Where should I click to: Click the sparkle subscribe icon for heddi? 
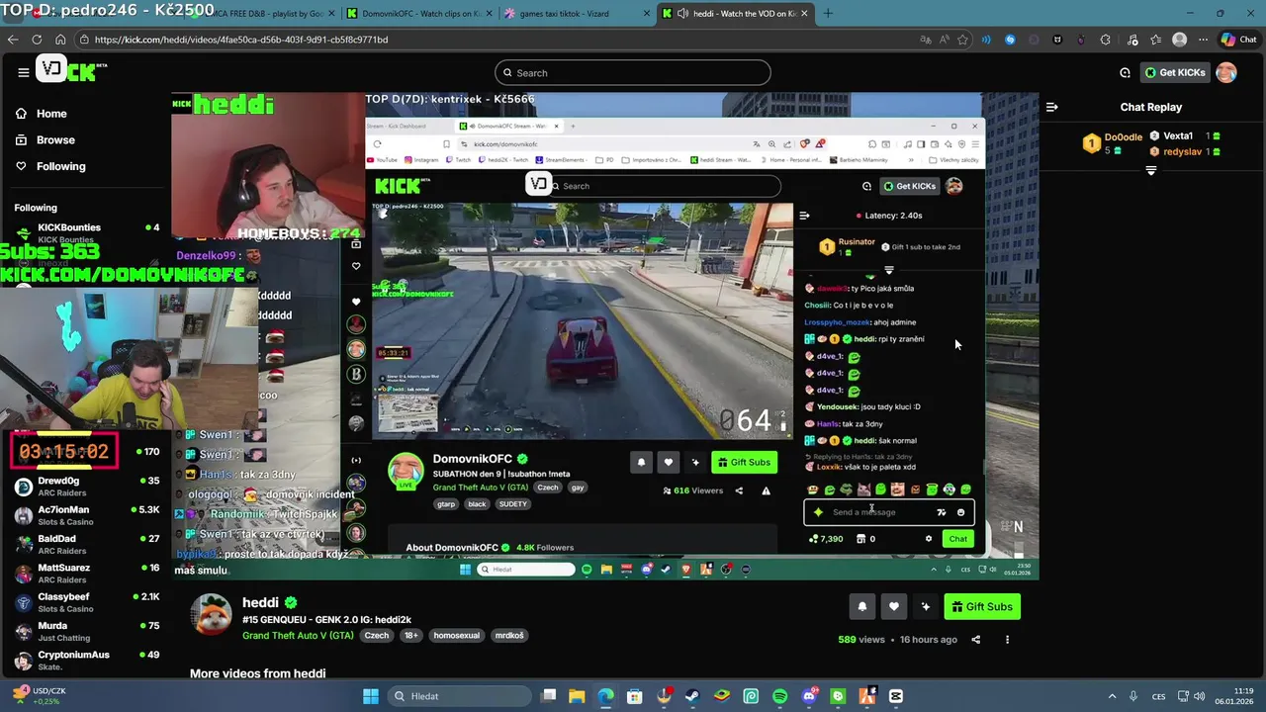pos(925,607)
